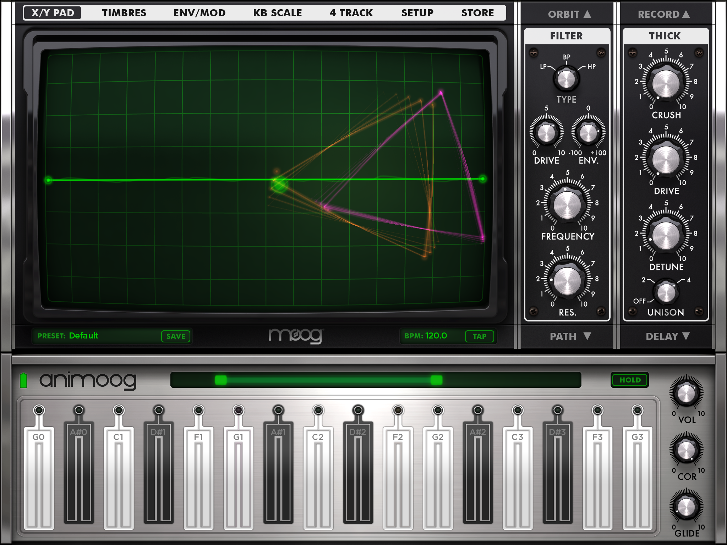The height and width of the screenshot is (545, 727).
Task: Click the filter TYPE selector knob
Action: point(566,79)
